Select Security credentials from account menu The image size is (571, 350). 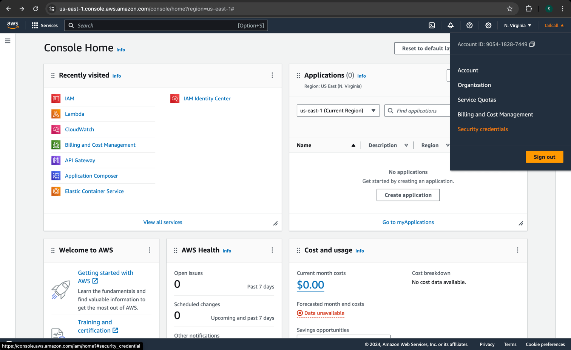[483, 129]
